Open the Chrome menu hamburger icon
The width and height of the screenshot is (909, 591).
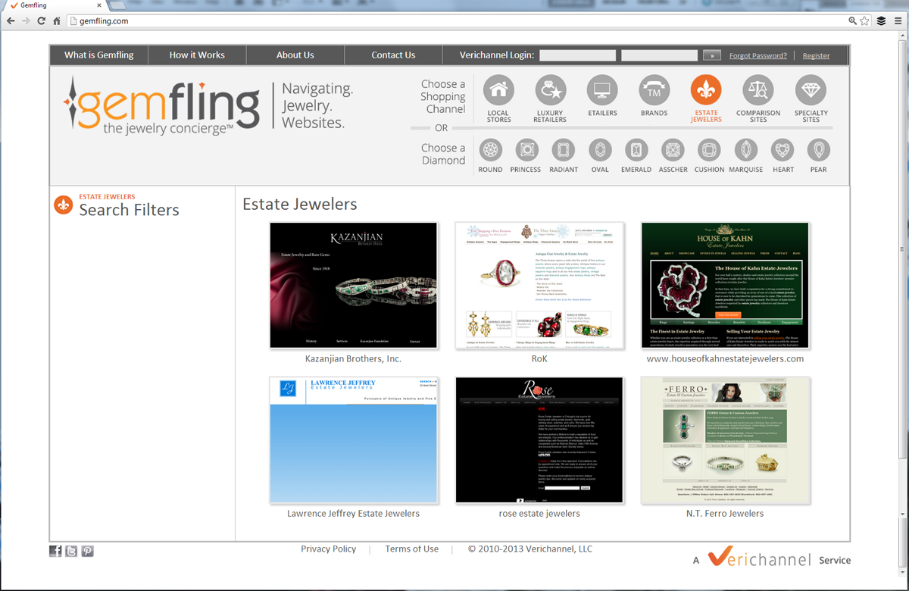tap(897, 21)
